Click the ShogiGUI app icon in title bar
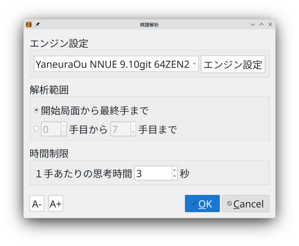The width and height of the screenshot is (299, 246). [x=29, y=25]
